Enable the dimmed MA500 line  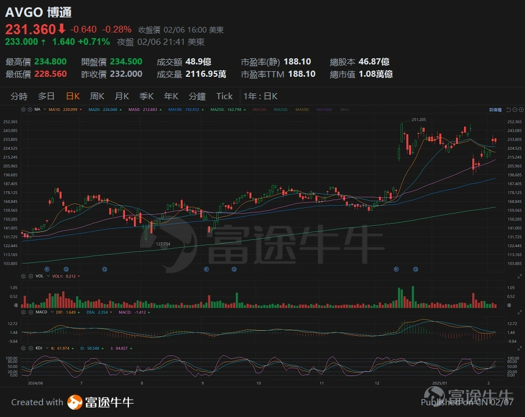(x=303, y=109)
